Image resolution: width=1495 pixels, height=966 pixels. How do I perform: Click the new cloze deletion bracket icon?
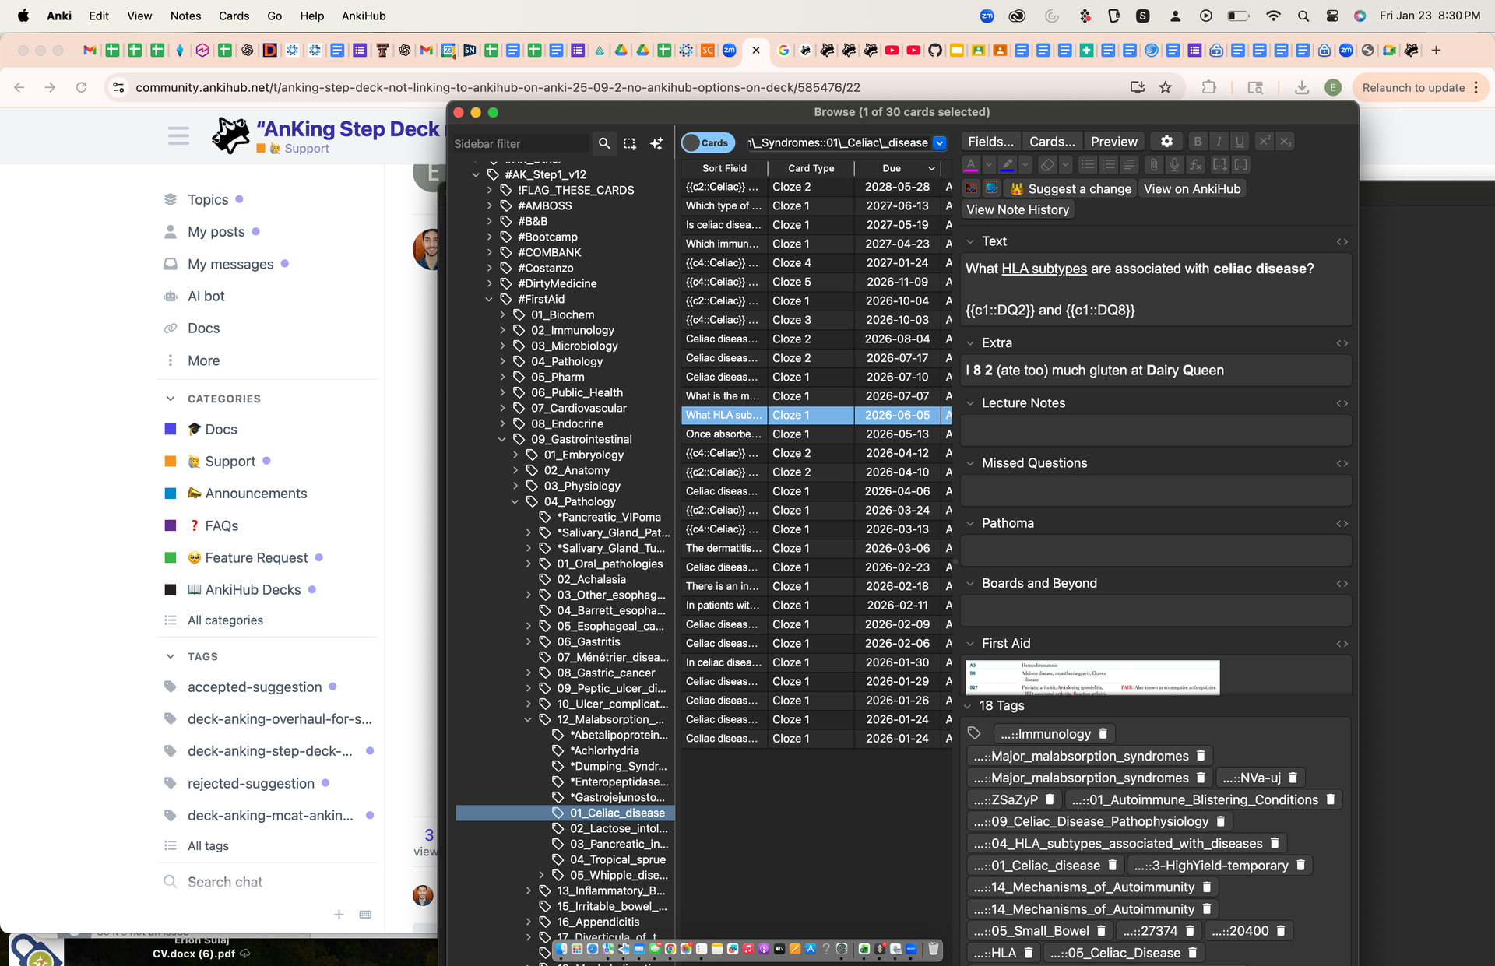click(1219, 164)
